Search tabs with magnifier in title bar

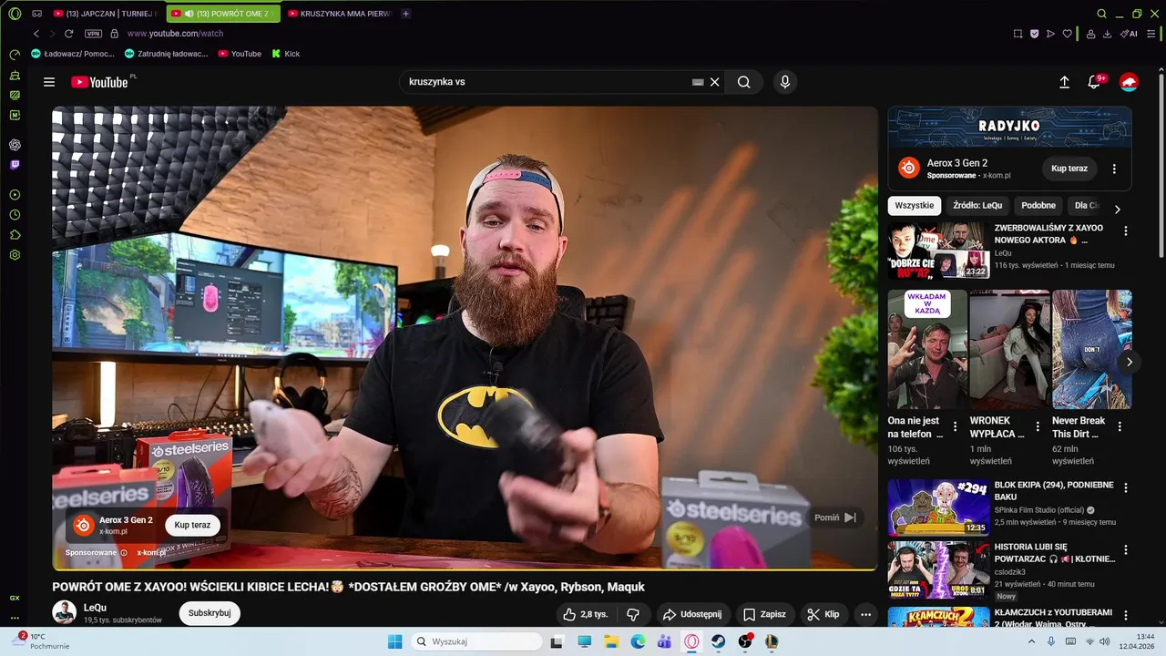[1101, 14]
